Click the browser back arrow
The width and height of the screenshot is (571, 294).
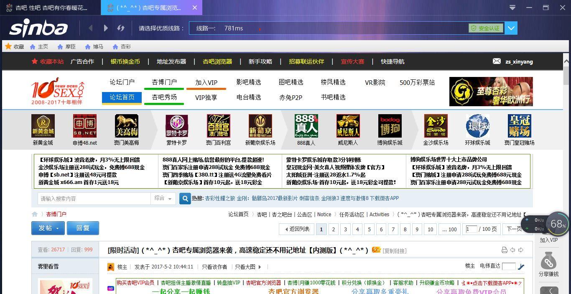(90, 28)
